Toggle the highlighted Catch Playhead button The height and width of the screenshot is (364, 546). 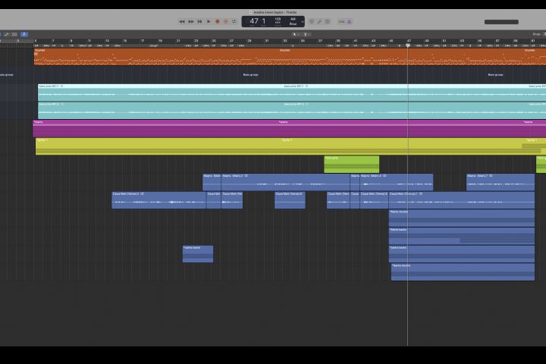click(24, 34)
